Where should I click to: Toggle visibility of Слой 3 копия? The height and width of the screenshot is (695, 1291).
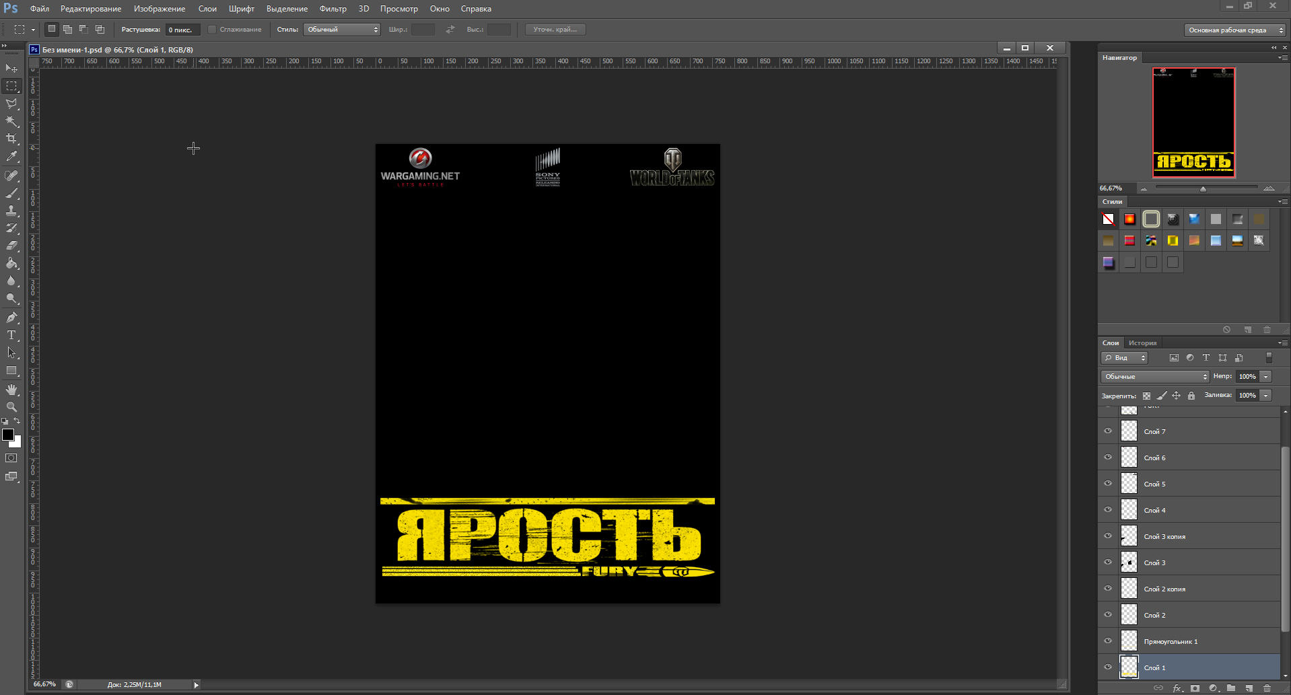tap(1108, 536)
